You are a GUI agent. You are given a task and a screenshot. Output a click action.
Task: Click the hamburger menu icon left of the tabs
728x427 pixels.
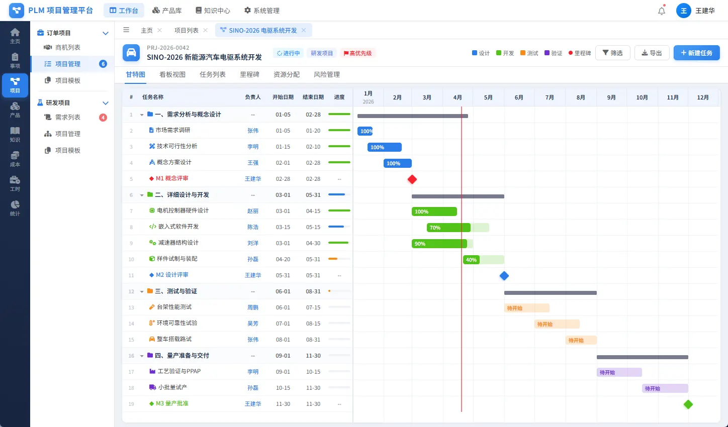(127, 30)
